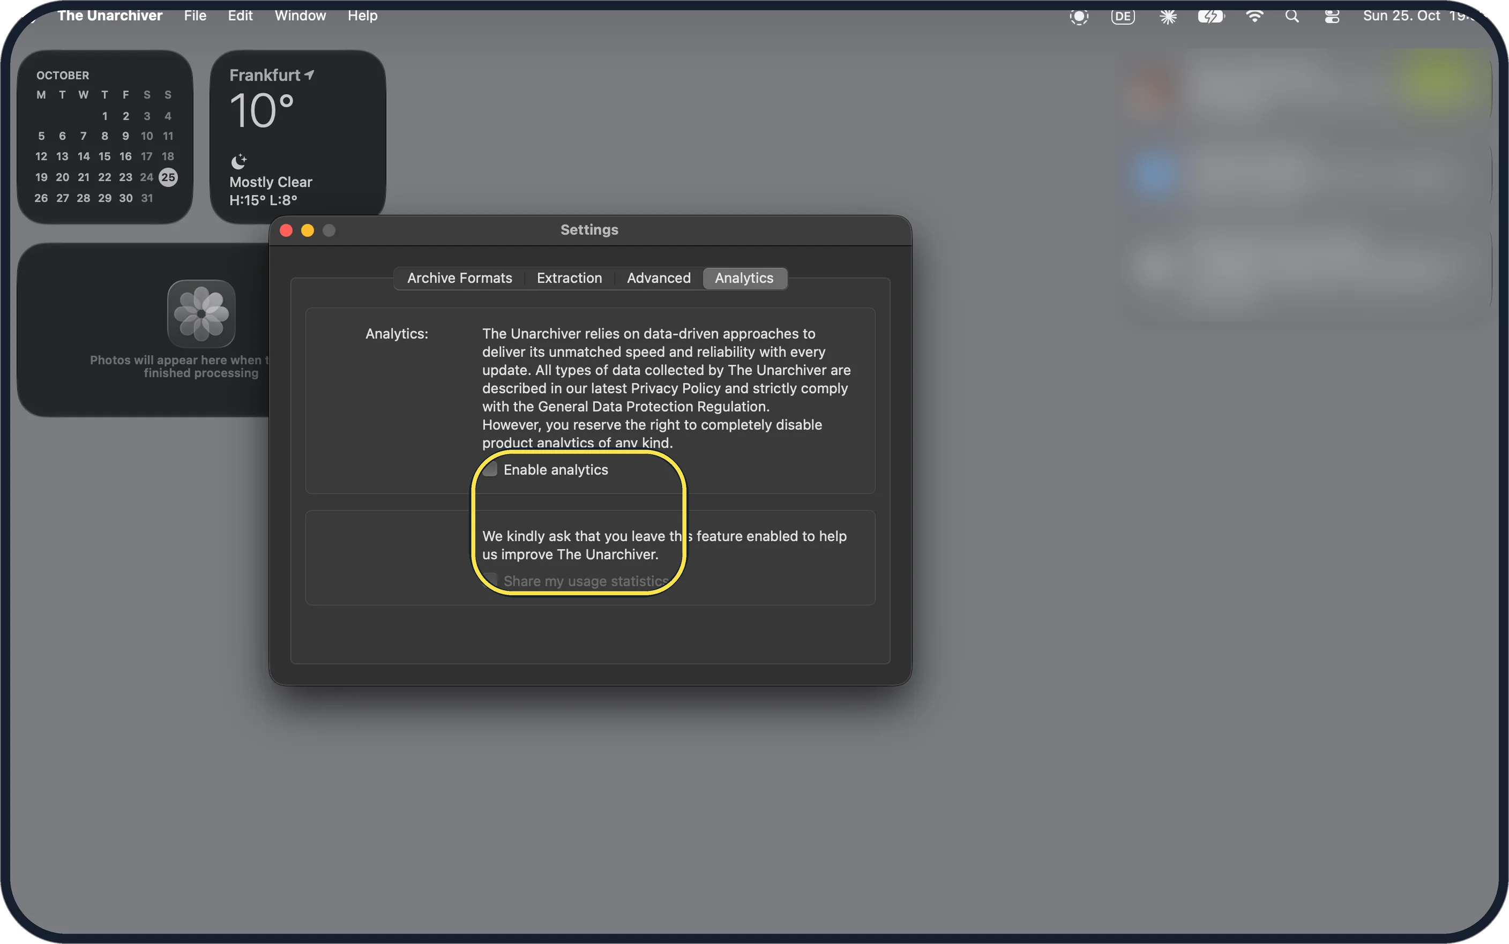Open the DE keyboard input source icon
The image size is (1509, 944).
click(x=1123, y=16)
